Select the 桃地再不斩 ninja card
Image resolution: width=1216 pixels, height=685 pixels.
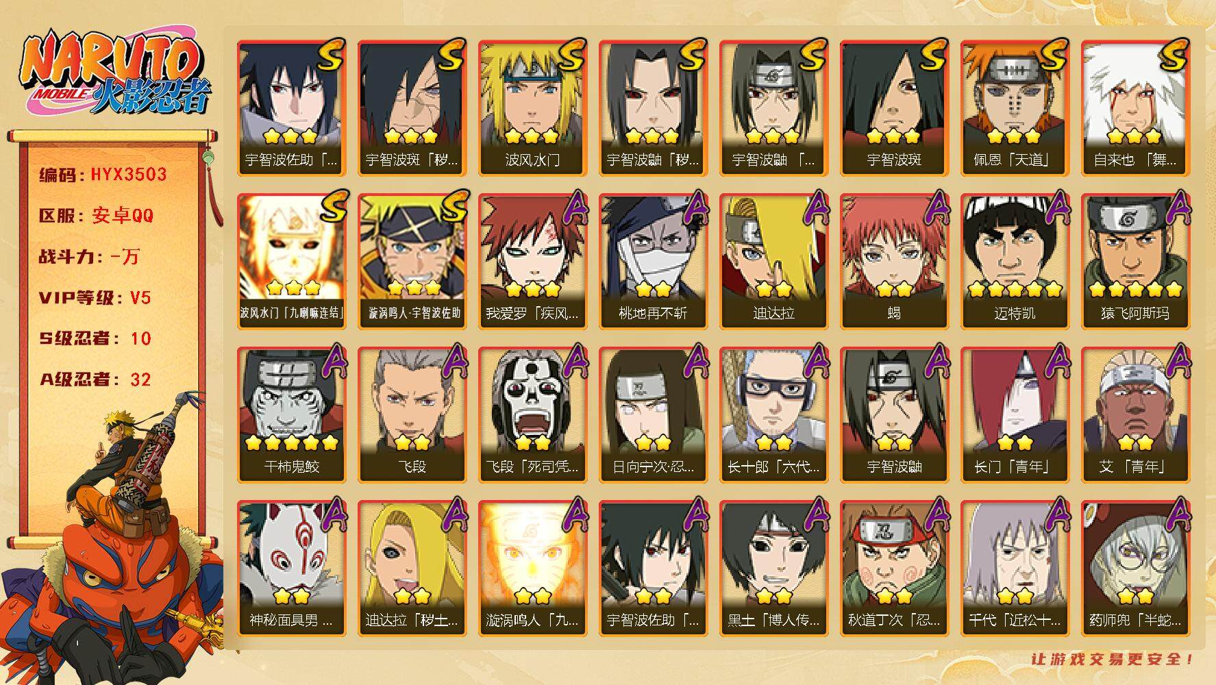[x=653, y=261]
